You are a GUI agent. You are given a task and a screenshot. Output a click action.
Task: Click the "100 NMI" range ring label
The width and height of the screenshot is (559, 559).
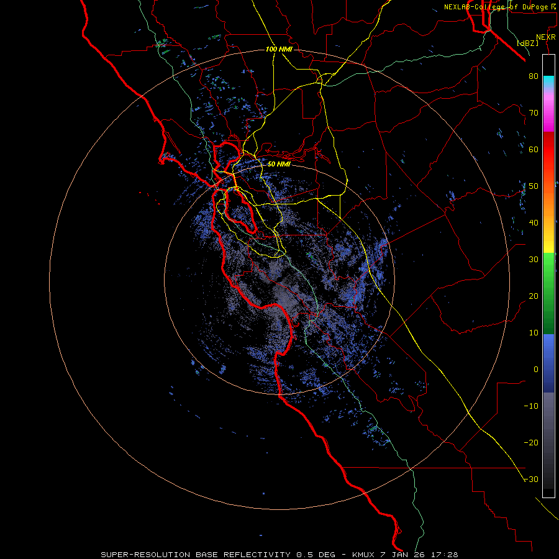point(279,49)
